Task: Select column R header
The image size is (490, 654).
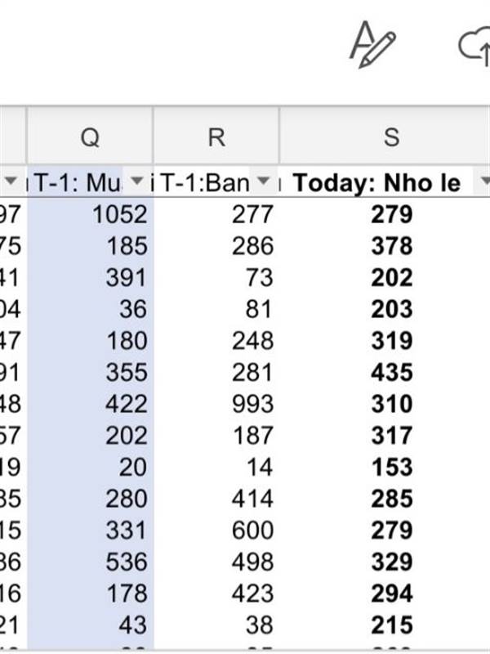Action: point(216,137)
